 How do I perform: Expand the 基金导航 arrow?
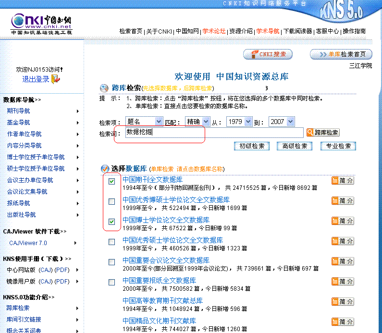tap(78, 123)
